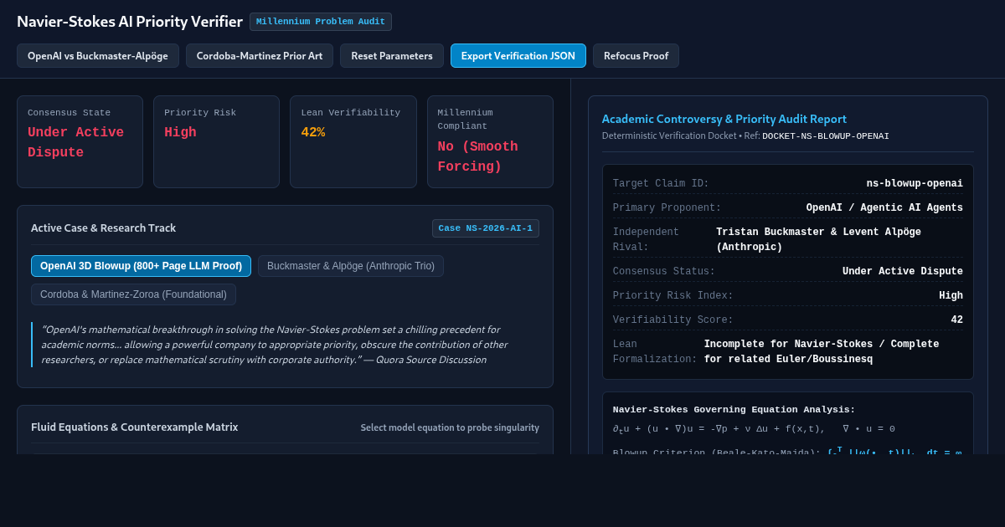
Task: Click Refocus Proof button
Action: pos(636,56)
